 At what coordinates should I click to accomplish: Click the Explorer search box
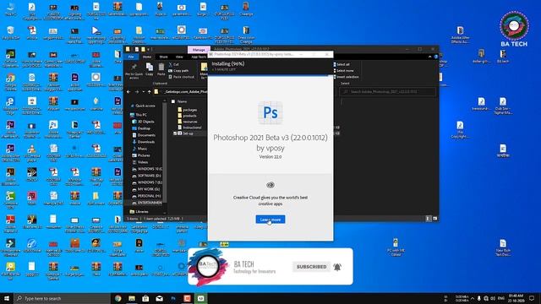tap(387, 92)
